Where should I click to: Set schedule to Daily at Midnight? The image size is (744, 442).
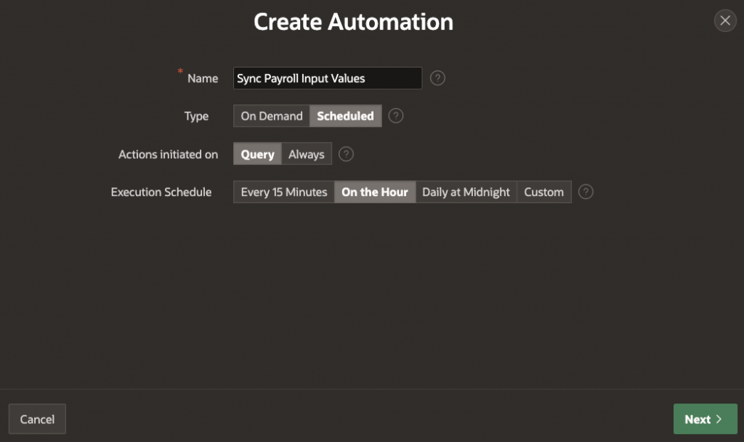466,192
